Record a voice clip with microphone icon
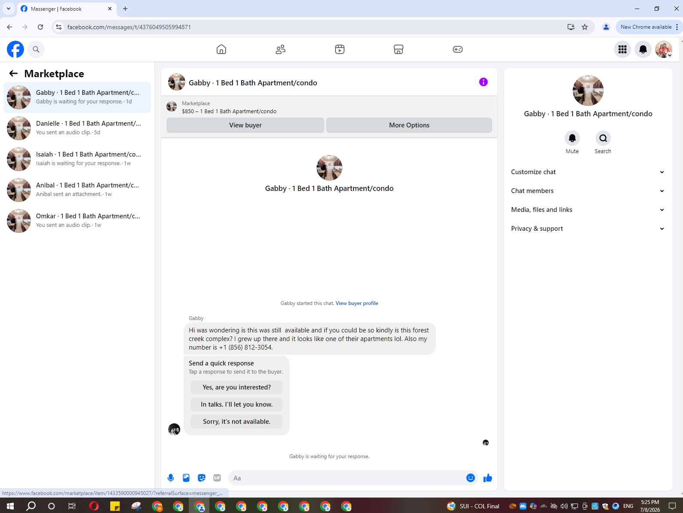 coord(171,478)
